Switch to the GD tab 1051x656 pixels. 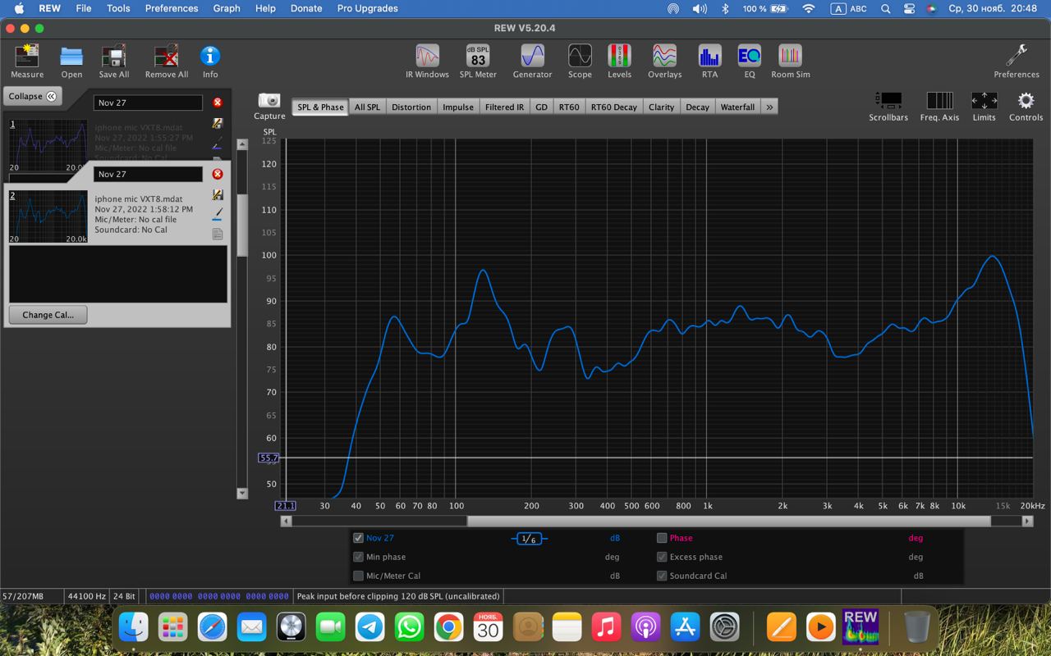(x=541, y=107)
